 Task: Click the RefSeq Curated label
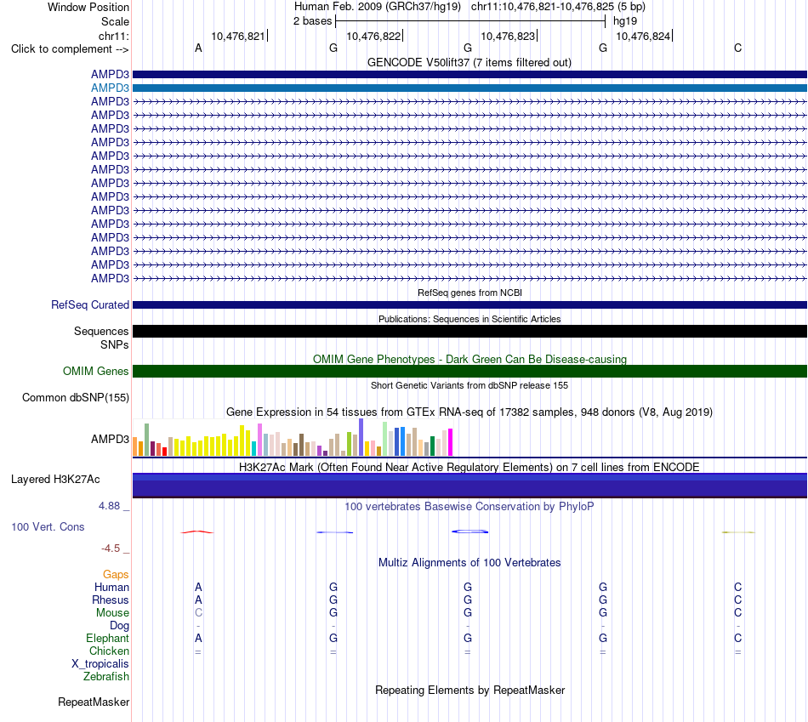pyautogui.click(x=89, y=305)
